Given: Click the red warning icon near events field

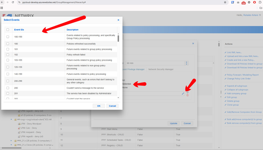Looking at the screenshot, I should coord(187,95).
